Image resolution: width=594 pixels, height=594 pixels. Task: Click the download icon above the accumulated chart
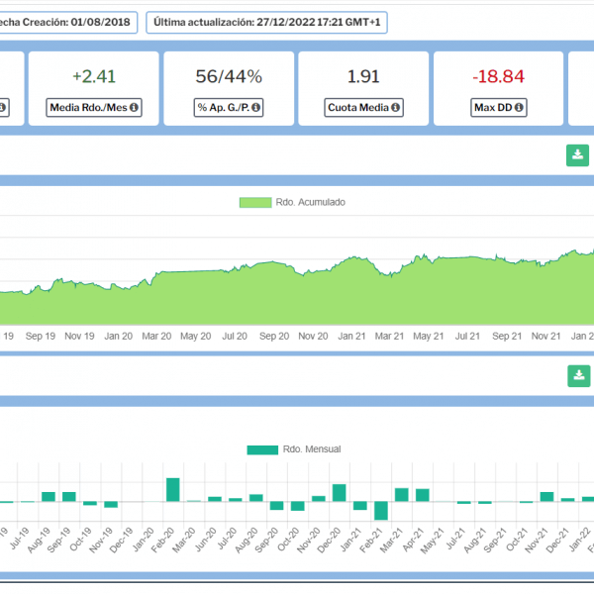(x=577, y=155)
